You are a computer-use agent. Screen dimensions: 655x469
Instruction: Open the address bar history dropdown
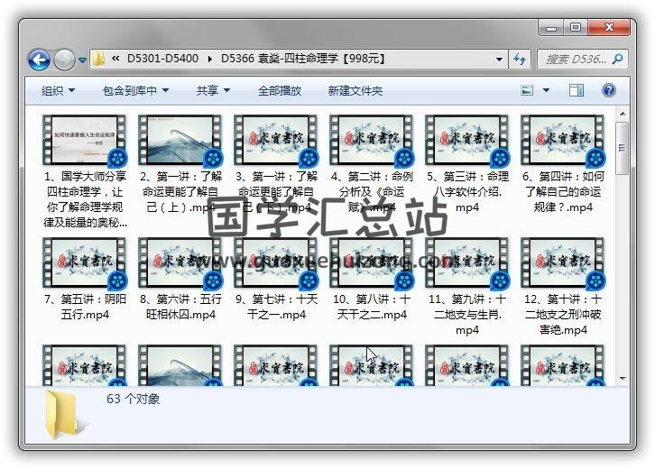[x=499, y=60]
